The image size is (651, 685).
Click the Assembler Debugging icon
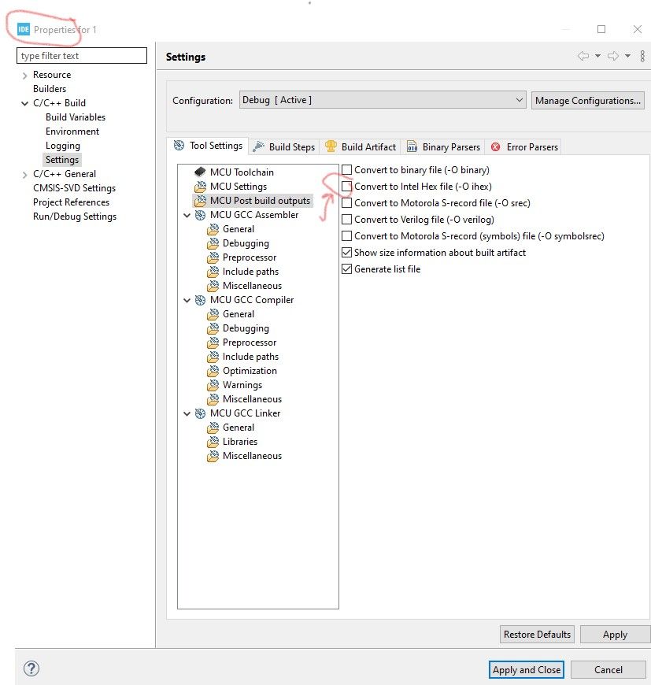213,243
